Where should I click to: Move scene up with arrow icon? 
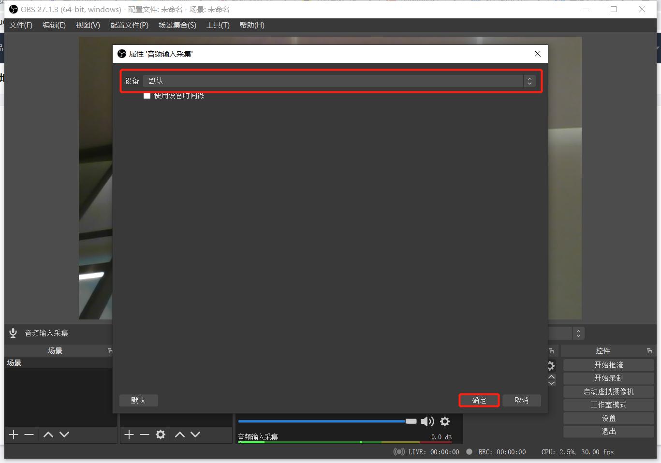[x=48, y=434]
